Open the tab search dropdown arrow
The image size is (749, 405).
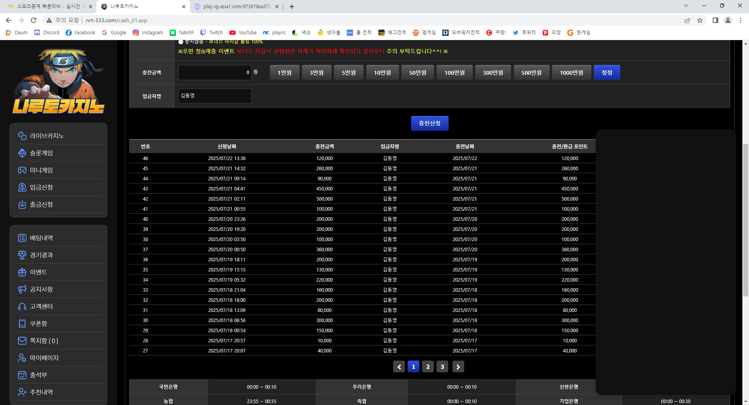(x=686, y=5)
